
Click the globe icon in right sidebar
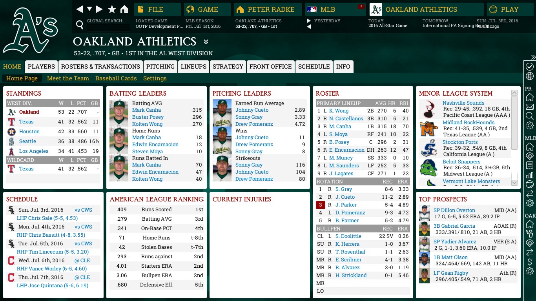coord(529,76)
